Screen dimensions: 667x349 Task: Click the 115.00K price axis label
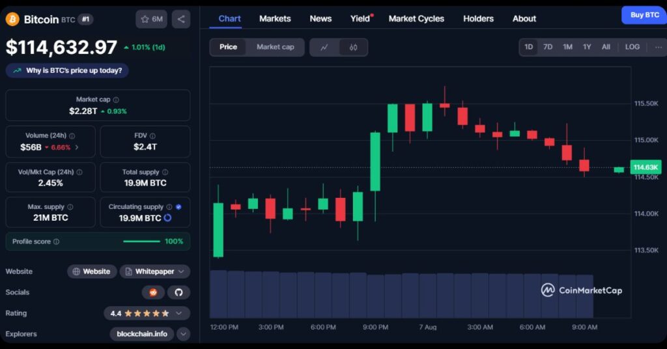click(x=646, y=140)
